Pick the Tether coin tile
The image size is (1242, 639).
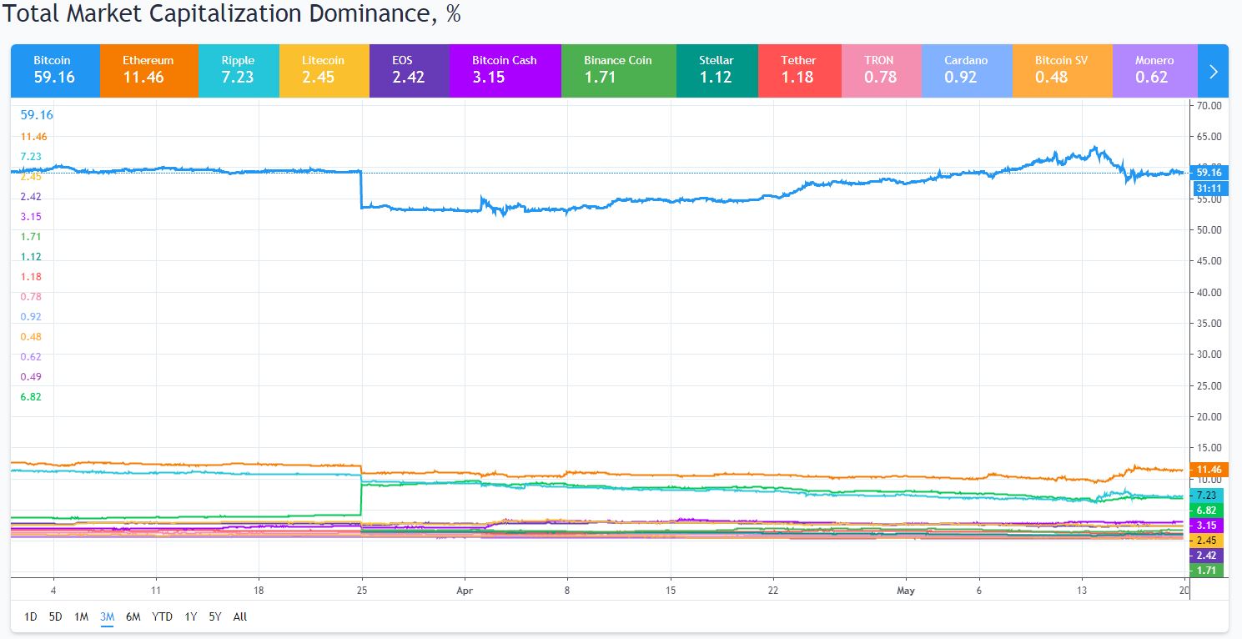(x=799, y=70)
